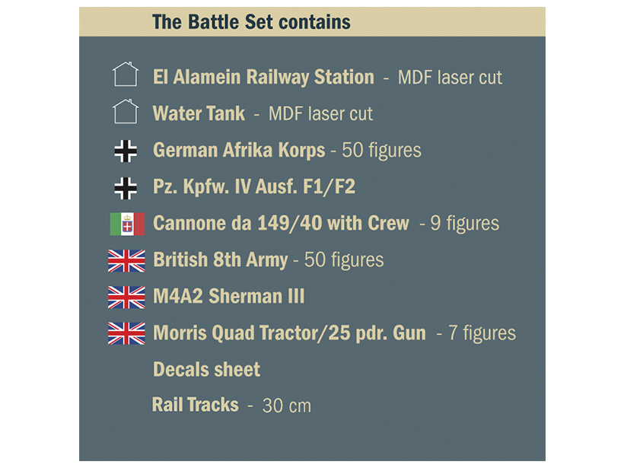This screenshot has height=468, width=624.
Task: Click the German cross icon beside Pz. Kpfw. IV
Action: point(126,186)
